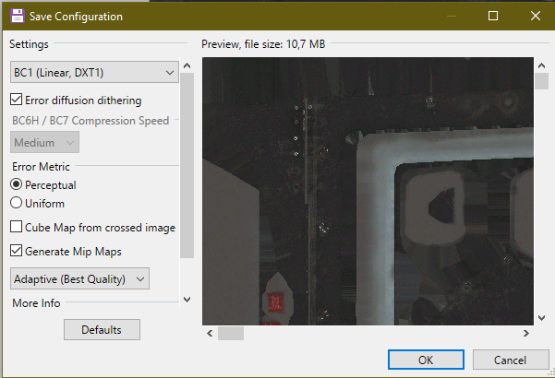Enable Cube Map from crossed image
Screen dimensions: 555x378
[16, 227]
